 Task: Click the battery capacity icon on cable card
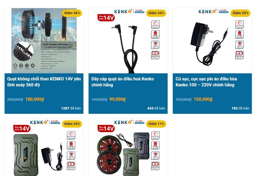pos(155,55)
